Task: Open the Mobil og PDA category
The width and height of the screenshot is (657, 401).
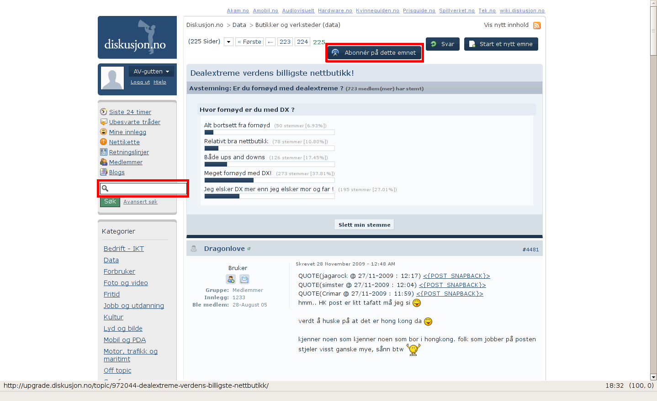Action: (x=125, y=340)
